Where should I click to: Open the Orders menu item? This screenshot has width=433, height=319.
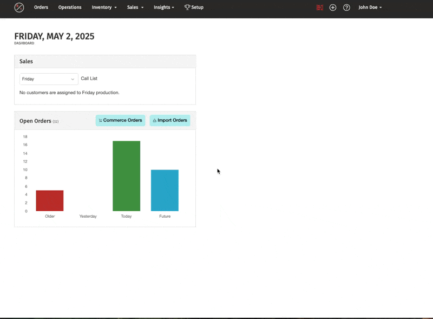[41, 8]
